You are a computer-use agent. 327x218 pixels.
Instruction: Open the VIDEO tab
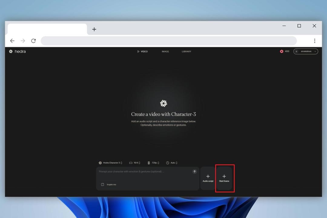(x=142, y=51)
